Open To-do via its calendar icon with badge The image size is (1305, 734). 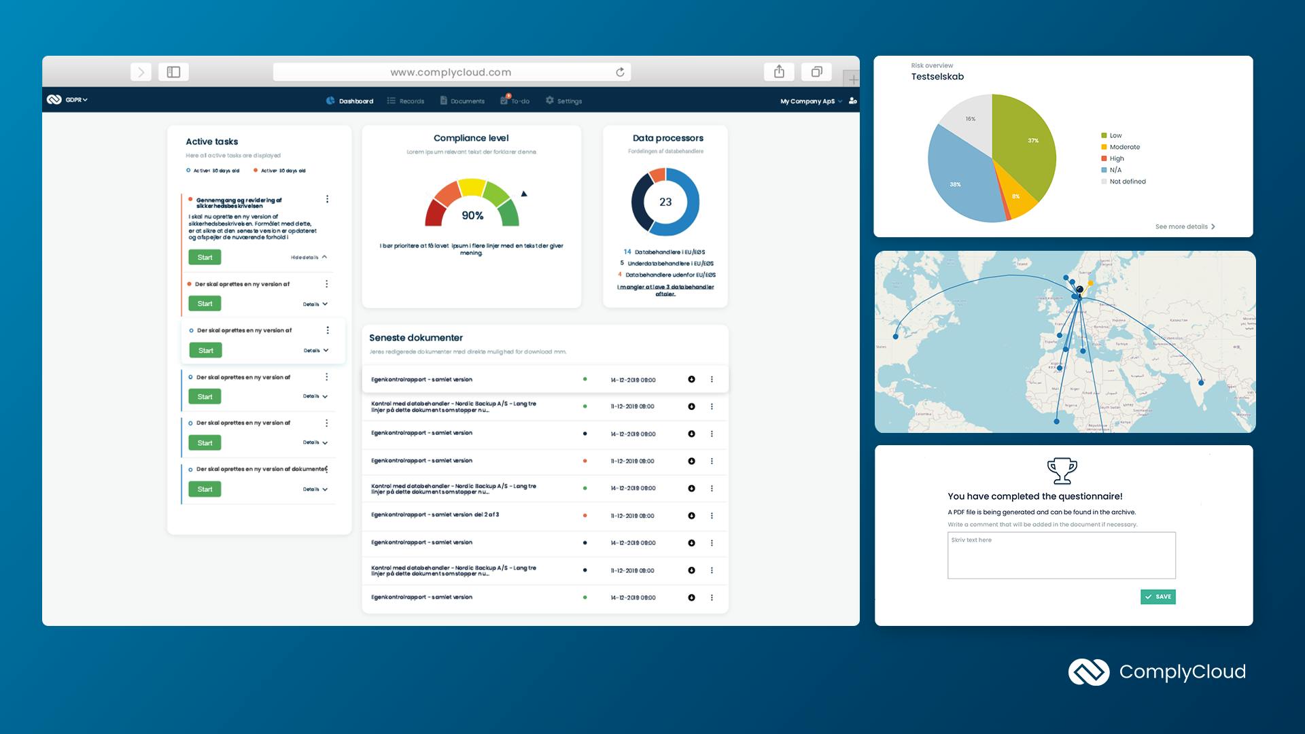click(x=504, y=100)
